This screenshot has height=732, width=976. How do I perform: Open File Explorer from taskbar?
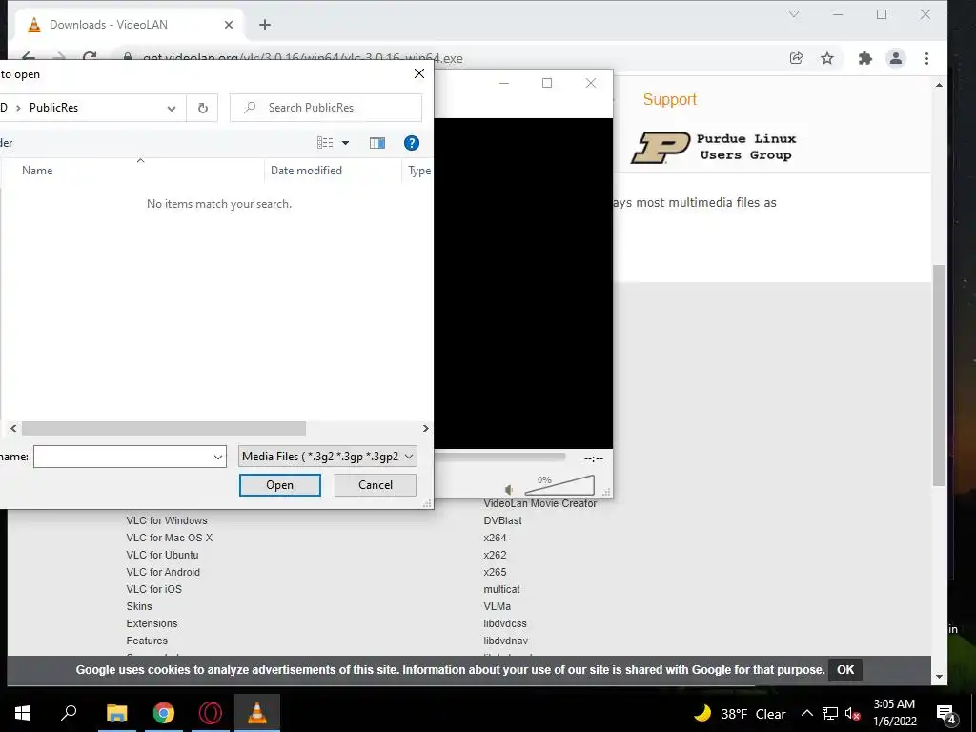pos(116,713)
